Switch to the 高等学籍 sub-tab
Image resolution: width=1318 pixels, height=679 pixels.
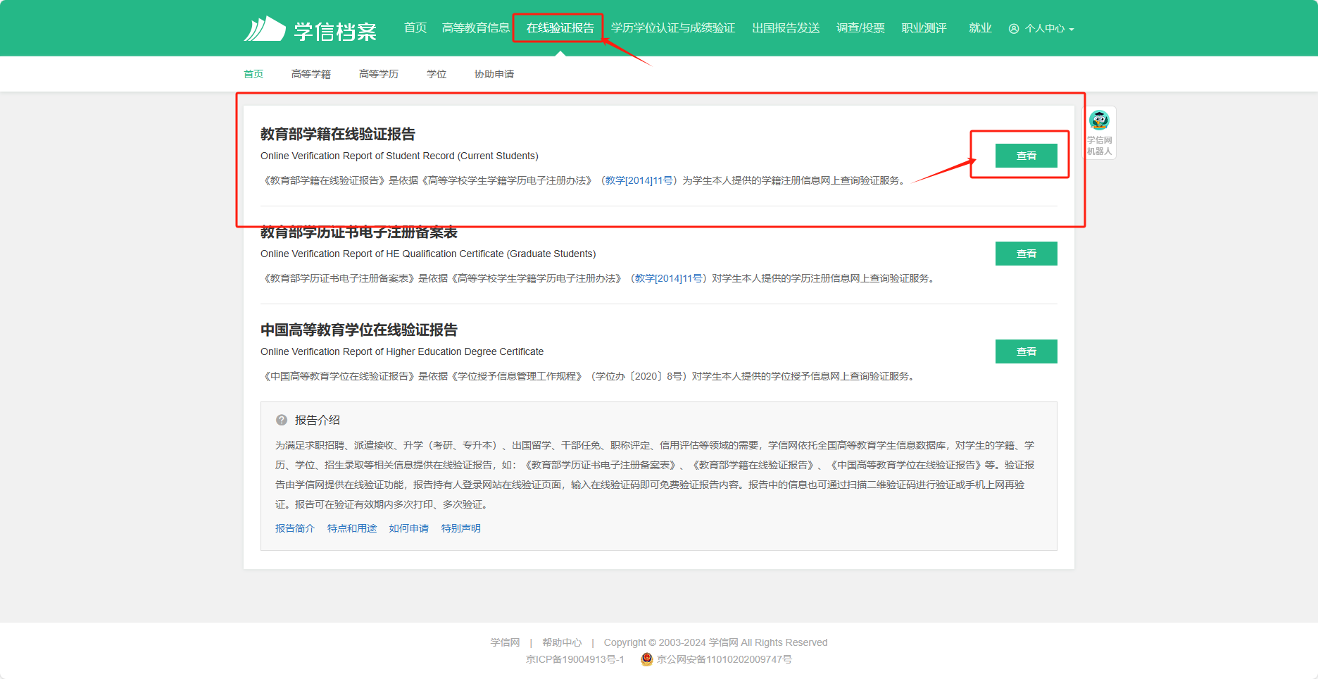311,74
